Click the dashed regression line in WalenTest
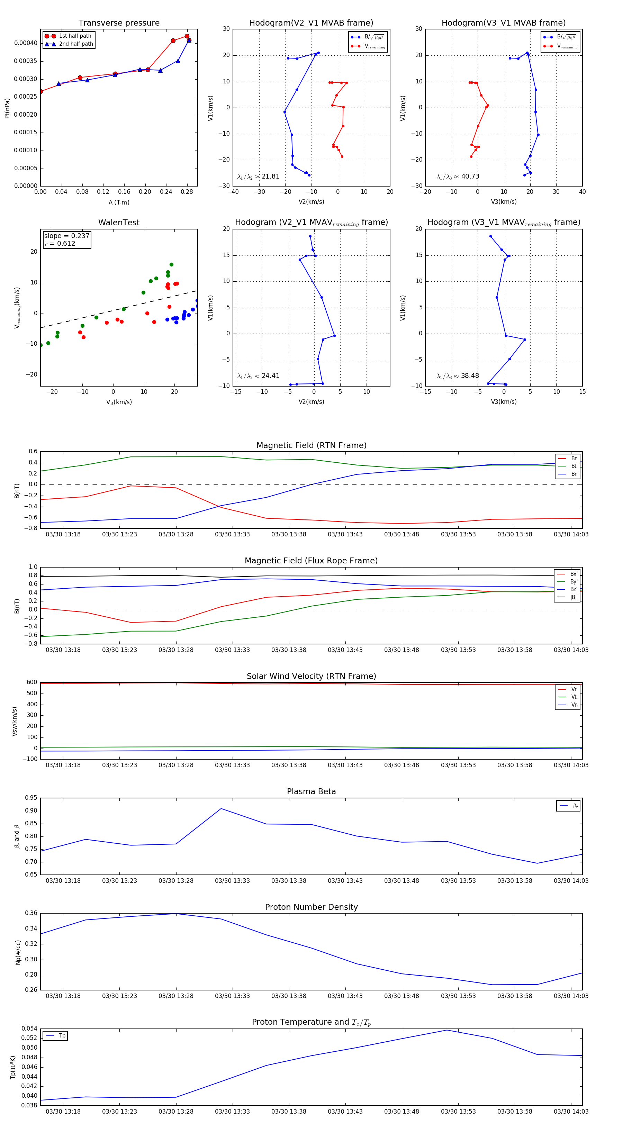Viewport: 623px width, 1142px height. click(x=119, y=309)
